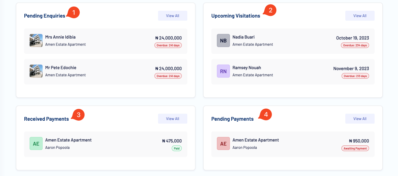Open Mrs Annie Idibia's property thumbnail

click(36, 41)
